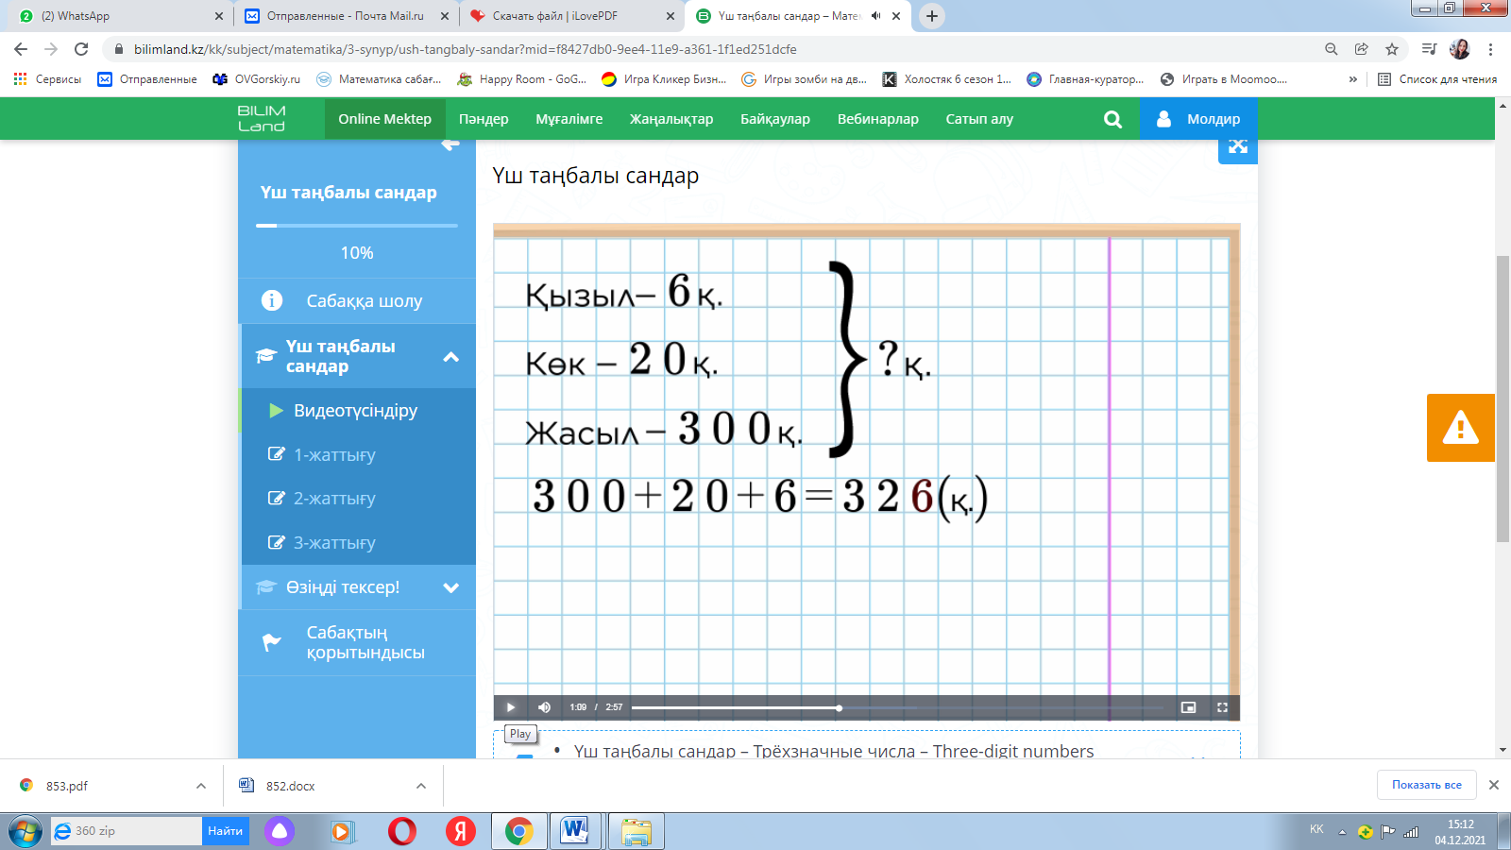Viewport: 1511px width, 850px height.
Task: Open Байқаулар menu item
Action: [775, 119]
